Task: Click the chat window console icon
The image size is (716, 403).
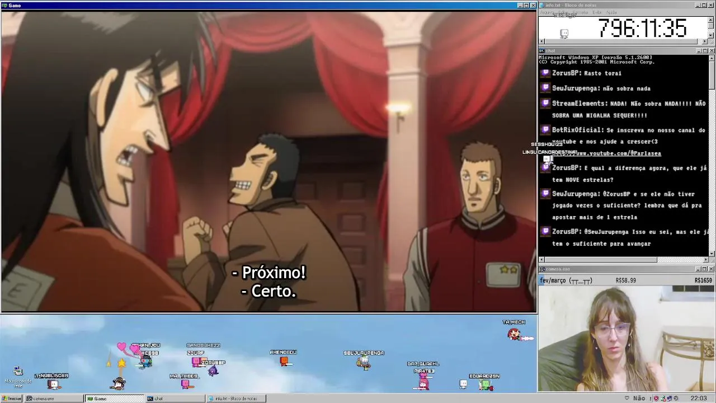Action: coord(541,51)
